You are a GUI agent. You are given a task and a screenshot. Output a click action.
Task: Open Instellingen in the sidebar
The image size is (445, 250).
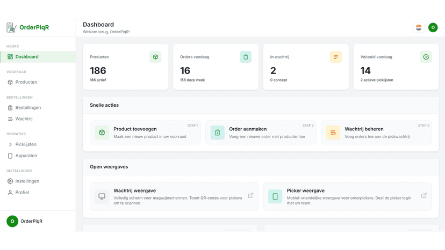tap(38, 181)
